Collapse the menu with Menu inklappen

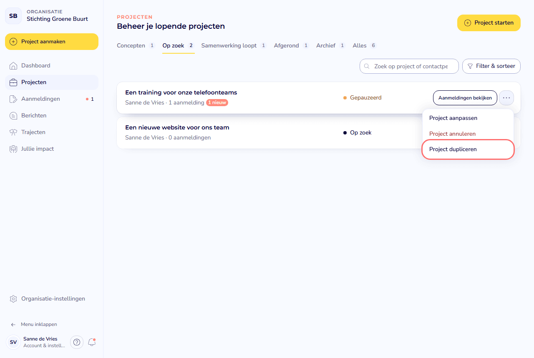click(34, 324)
